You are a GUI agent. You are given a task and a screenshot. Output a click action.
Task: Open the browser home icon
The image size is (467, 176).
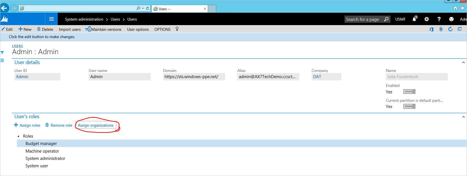pyautogui.click(x=455, y=8)
